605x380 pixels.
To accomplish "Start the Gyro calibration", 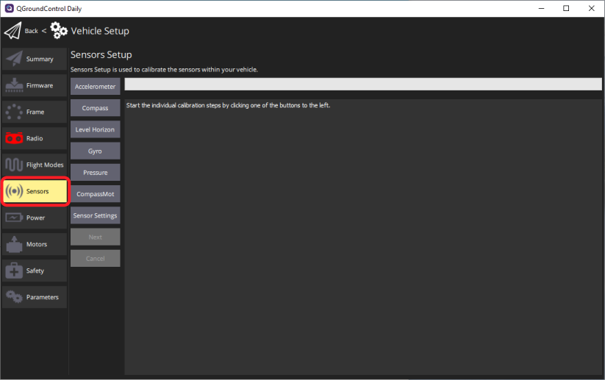I will pos(95,151).
